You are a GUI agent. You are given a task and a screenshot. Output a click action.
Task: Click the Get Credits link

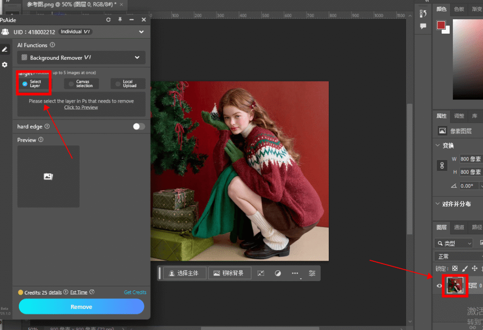point(135,292)
